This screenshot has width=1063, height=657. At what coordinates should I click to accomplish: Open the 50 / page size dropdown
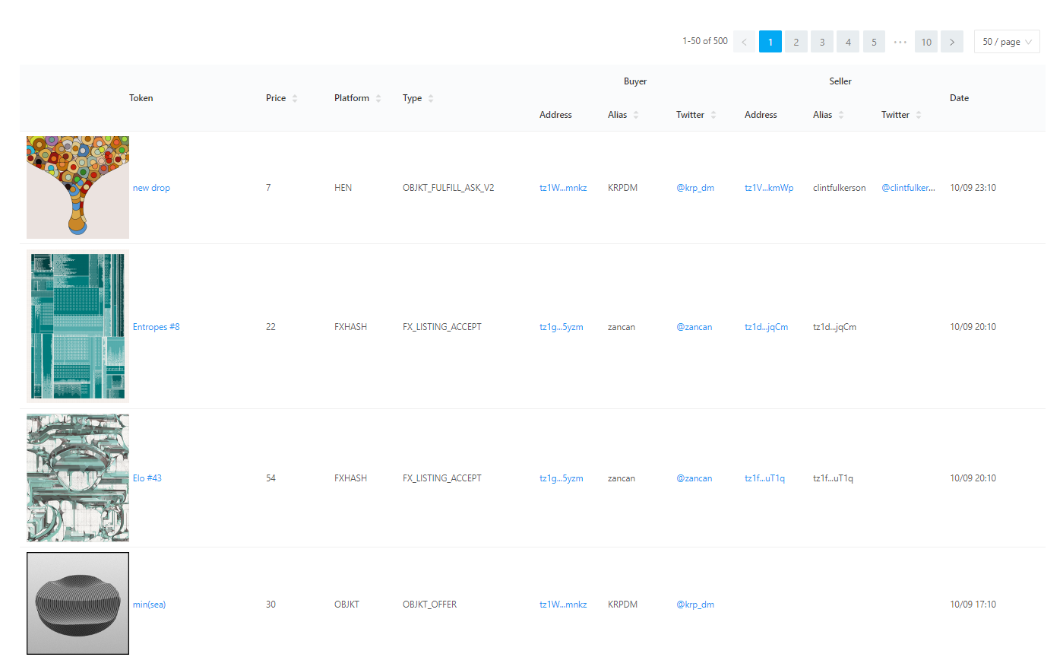tap(1007, 42)
